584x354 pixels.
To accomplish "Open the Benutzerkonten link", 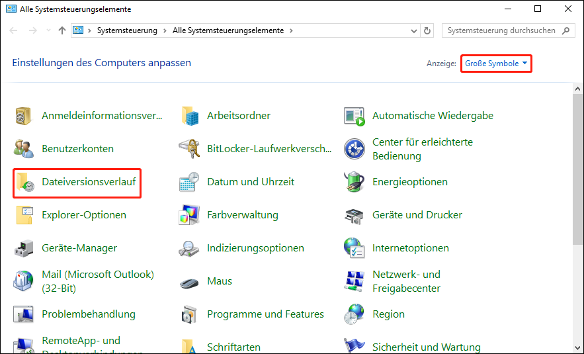I will click(x=77, y=149).
